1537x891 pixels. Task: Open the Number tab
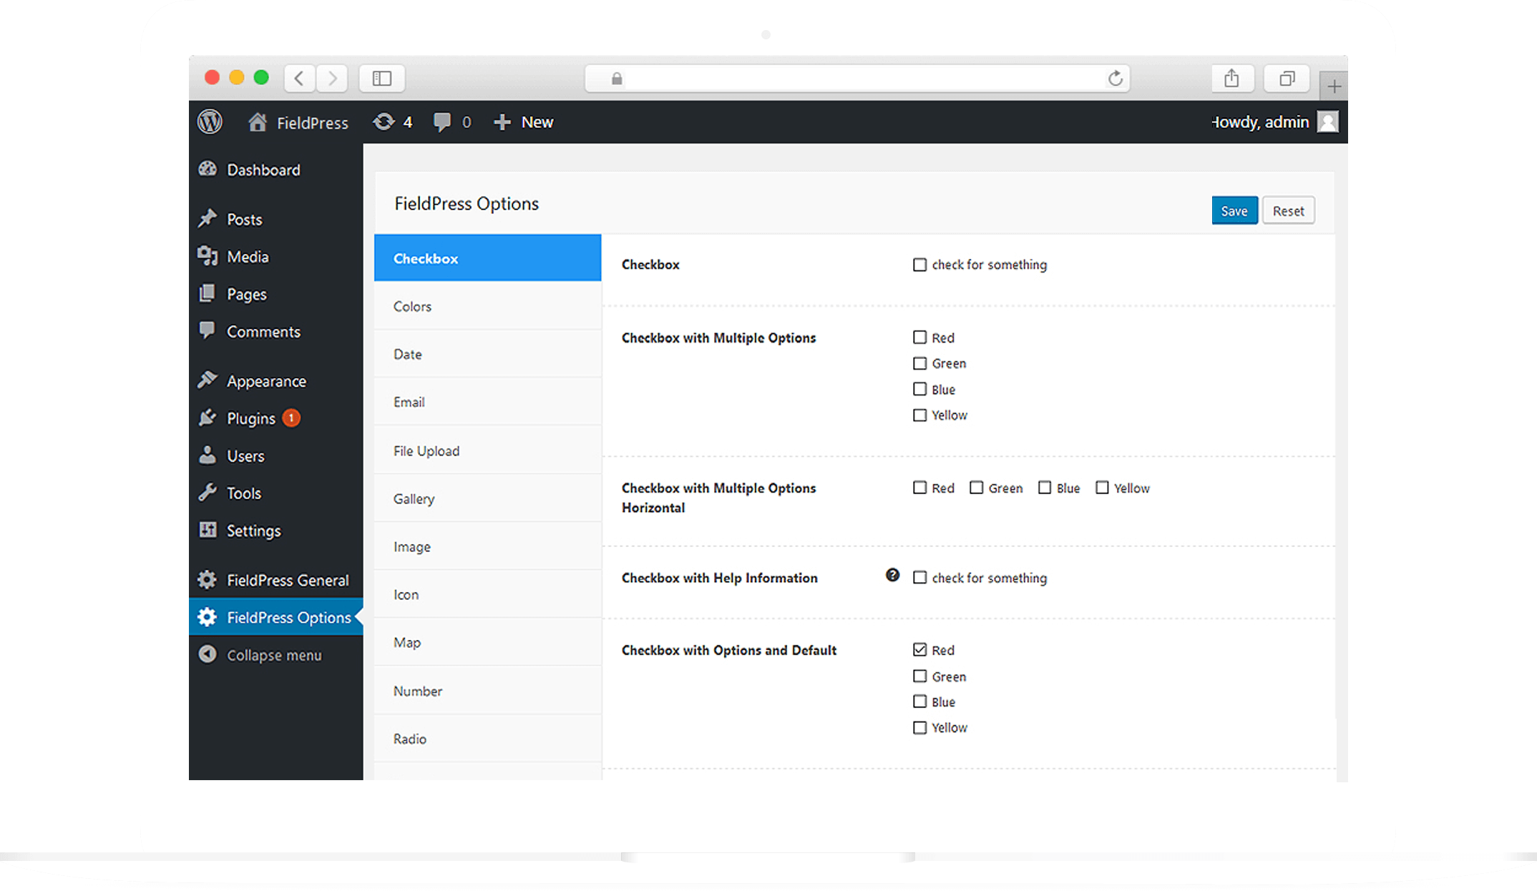click(x=487, y=691)
